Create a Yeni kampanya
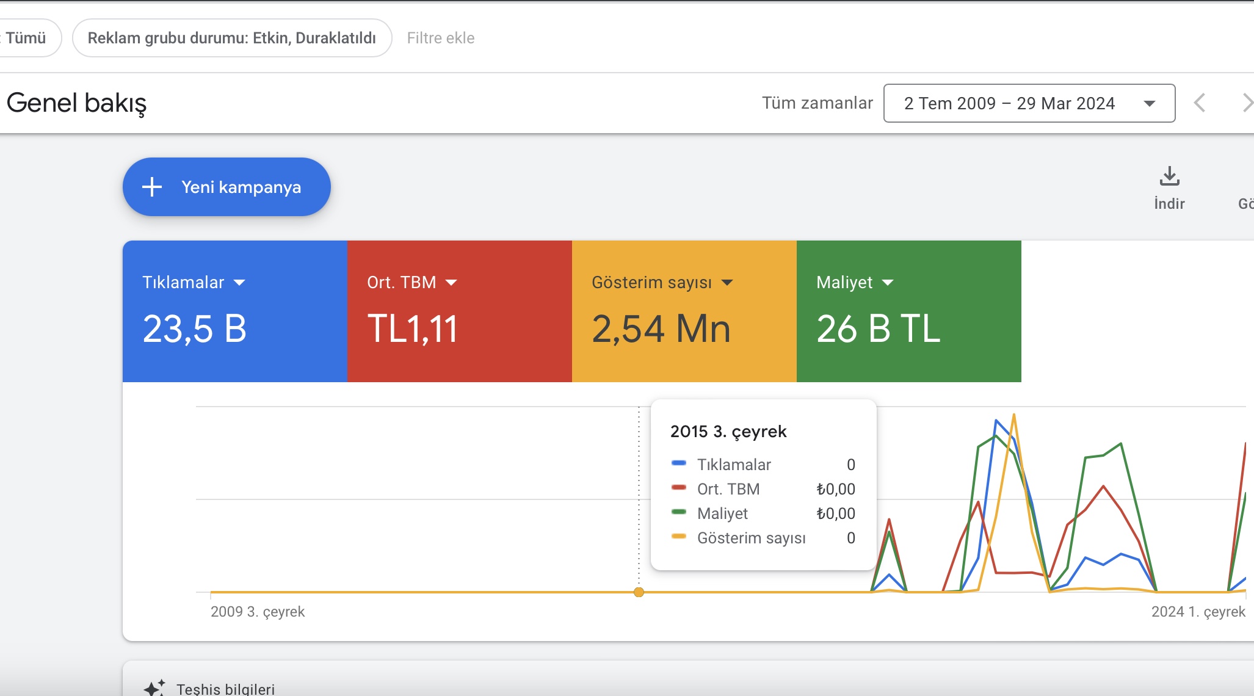The width and height of the screenshot is (1254, 696). click(x=227, y=187)
